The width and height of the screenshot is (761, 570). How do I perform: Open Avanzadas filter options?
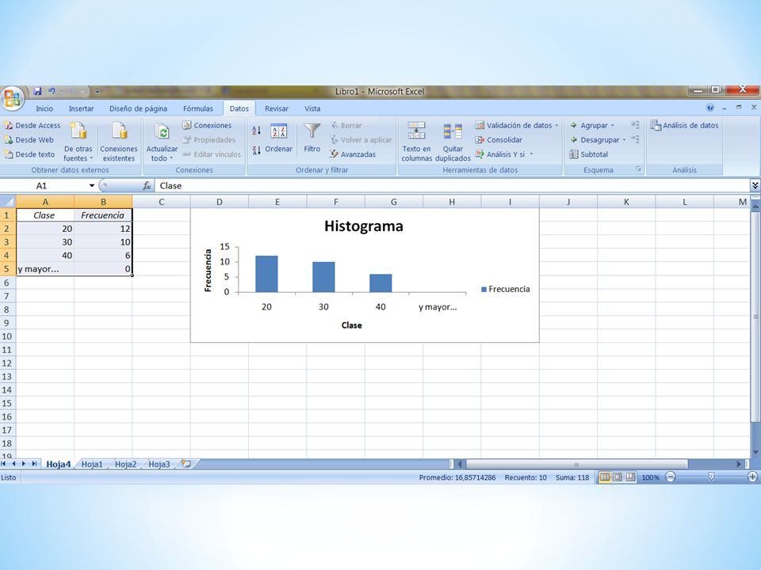(x=352, y=154)
